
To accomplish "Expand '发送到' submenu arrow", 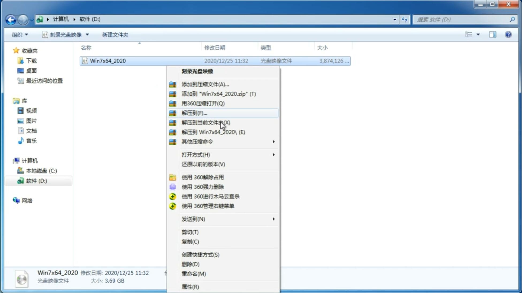I will (273, 219).
